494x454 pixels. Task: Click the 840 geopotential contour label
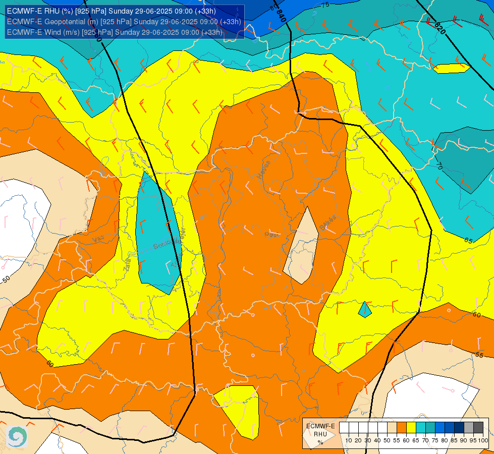281,16
